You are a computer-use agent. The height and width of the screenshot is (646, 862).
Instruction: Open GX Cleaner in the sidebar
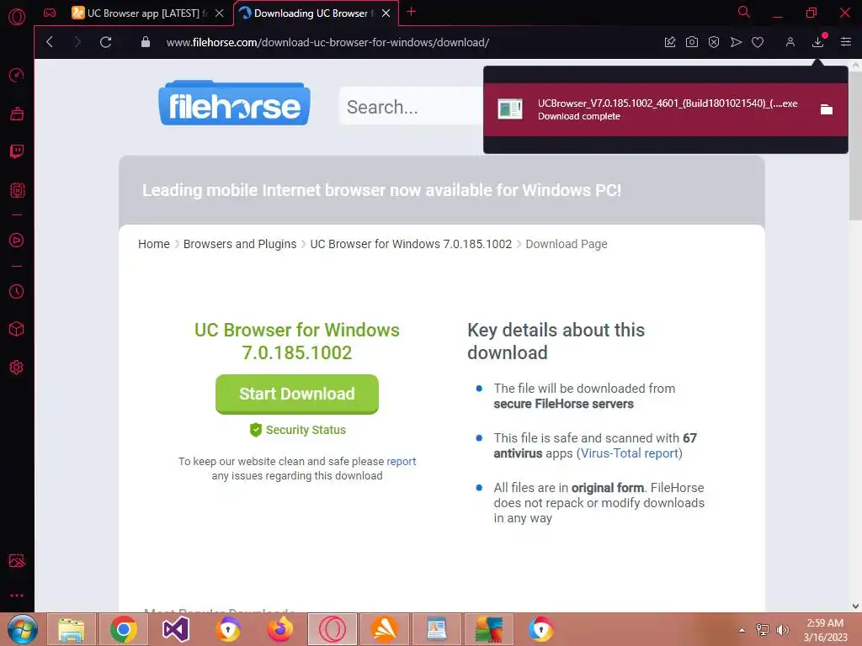(17, 114)
